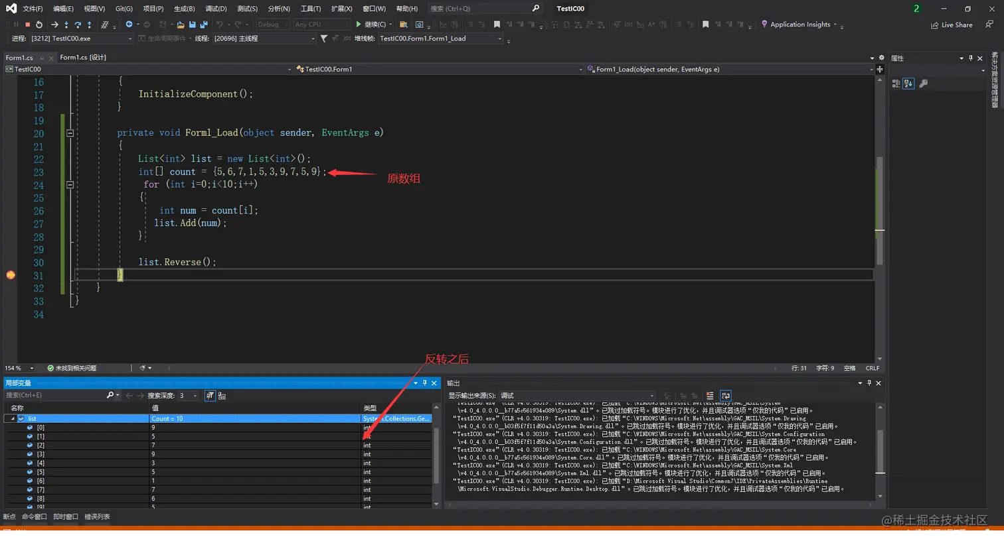Viewport: 1004px width, 543px height.
Task: Clear all output text
Action: pyautogui.click(x=710, y=395)
